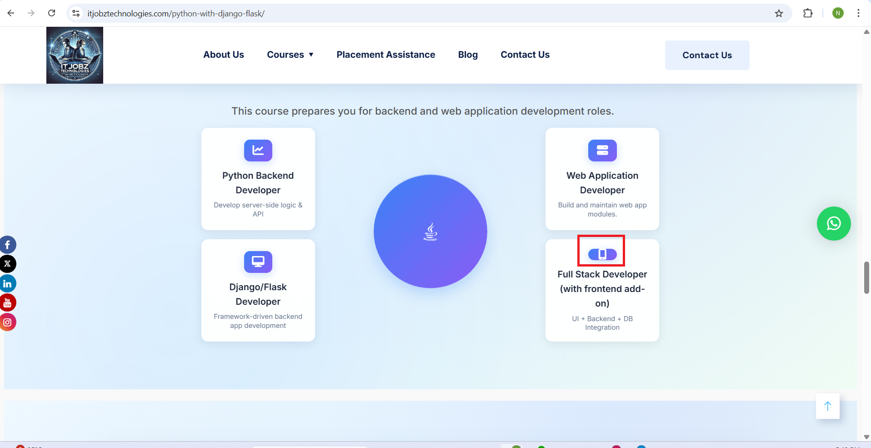The height and width of the screenshot is (448, 871).
Task: Click the scroll-to-top arrow button
Action: pos(827,406)
